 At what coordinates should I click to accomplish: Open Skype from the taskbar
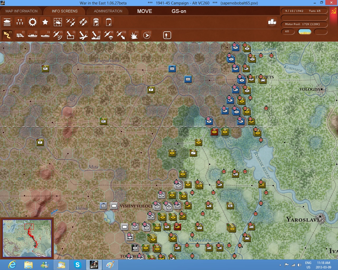pyautogui.click(x=78, y=265)
